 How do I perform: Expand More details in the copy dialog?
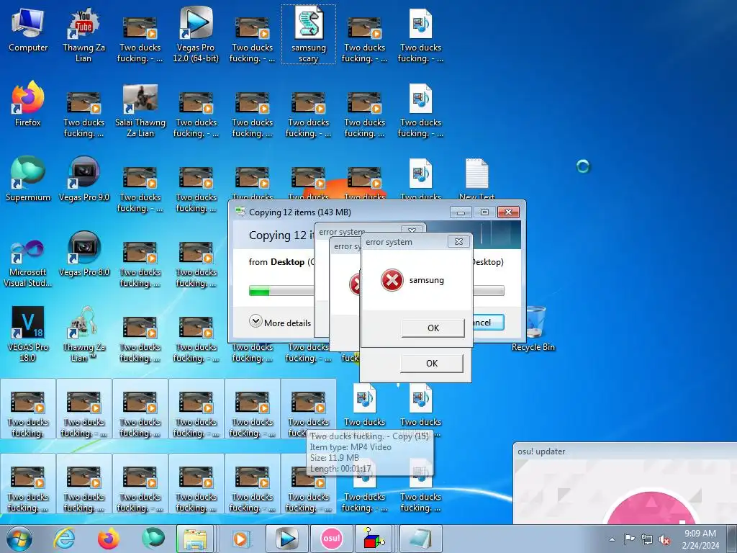pos(280,322)
